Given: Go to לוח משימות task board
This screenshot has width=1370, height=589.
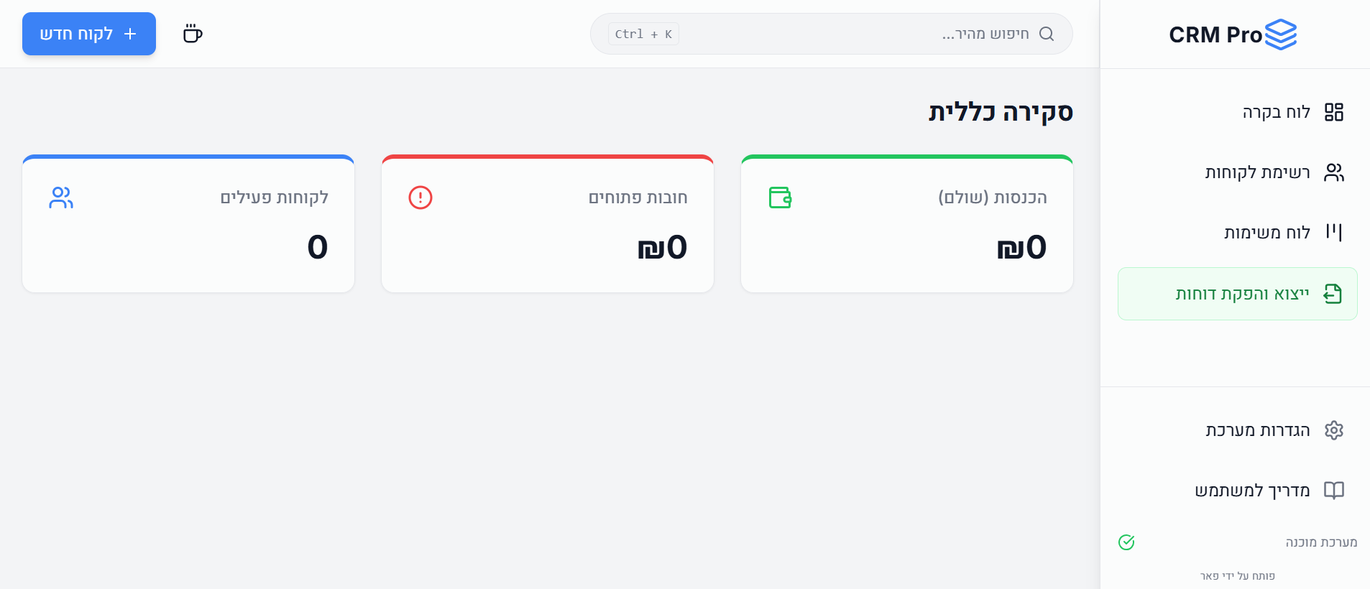Looking at the screenshot, I should click(1267, 233).
